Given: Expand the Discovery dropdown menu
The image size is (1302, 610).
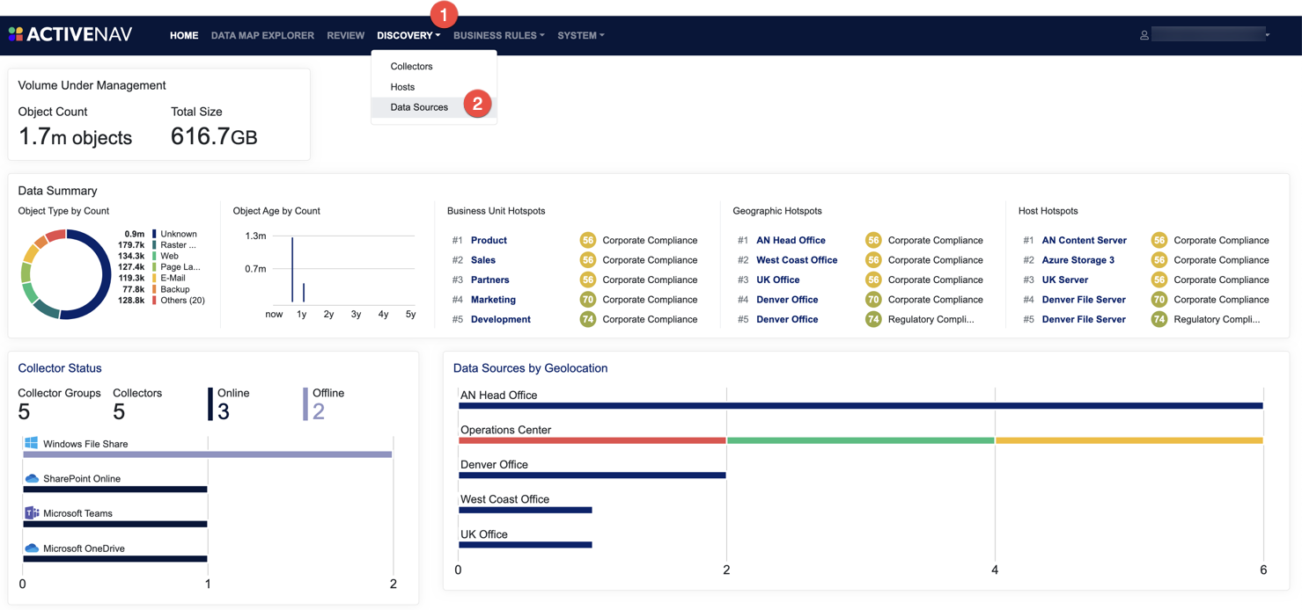Looking at the screenshot, I should click(x=408, y=35).
